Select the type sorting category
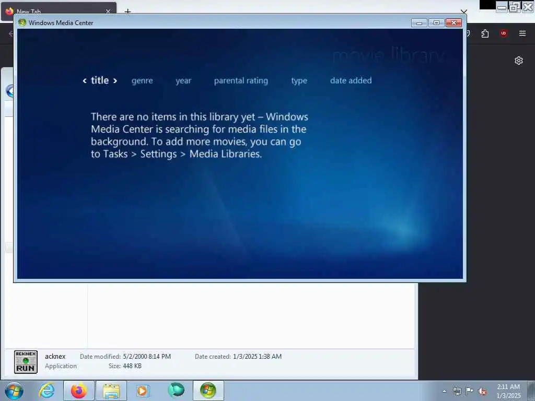This screenshot has height=401, width=535. tap(299, 81)
